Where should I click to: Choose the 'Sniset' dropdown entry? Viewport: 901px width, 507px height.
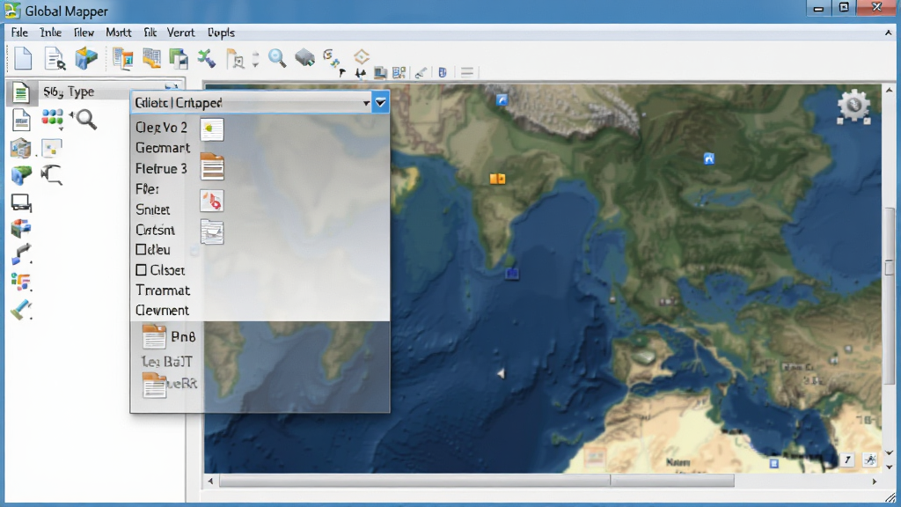click(x=152, y=209)
